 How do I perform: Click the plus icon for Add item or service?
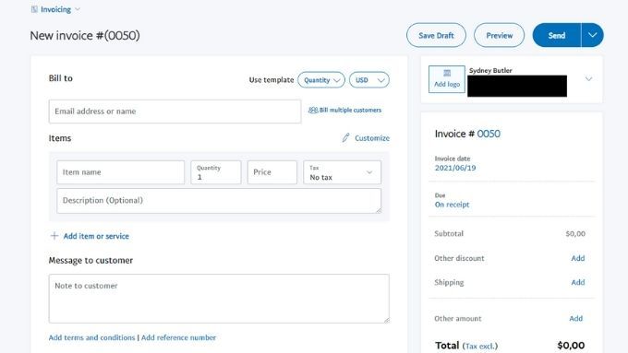tap(54, 236)
